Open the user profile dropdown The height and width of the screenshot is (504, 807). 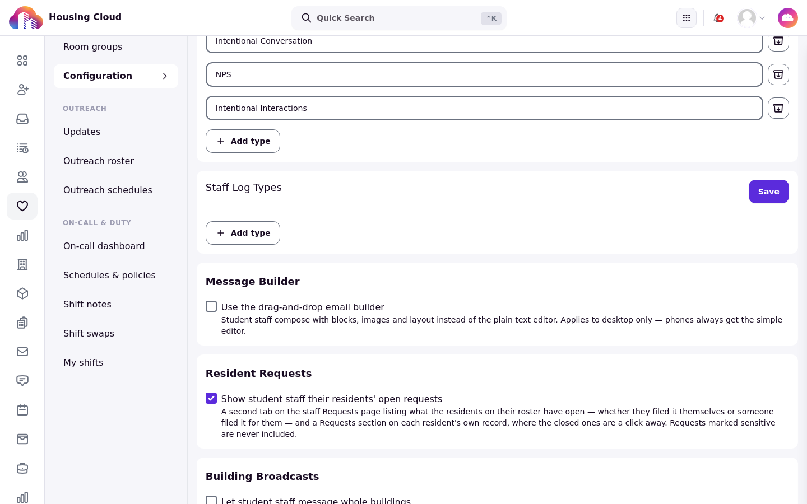(752, 18)
